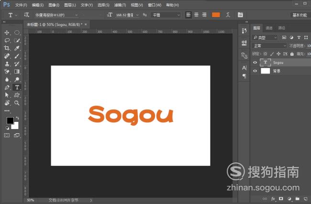The image size is (311, 204).
Task: Switch to the 路径 panel tab
Action: (x=282, y=28)
